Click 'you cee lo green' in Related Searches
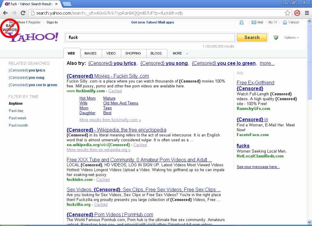This screenshot has width=312, height=226. (33, 85)
